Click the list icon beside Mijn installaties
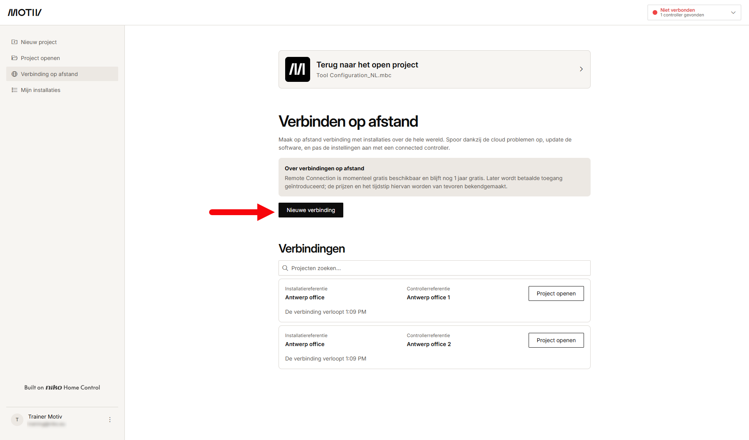This screenshot has width=749, height=440. click(14, 90)
